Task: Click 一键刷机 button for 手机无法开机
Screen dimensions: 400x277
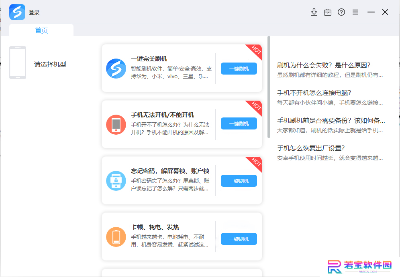Action: [239, 123]
